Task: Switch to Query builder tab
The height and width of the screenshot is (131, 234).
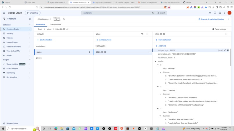Action: [55, 24]
